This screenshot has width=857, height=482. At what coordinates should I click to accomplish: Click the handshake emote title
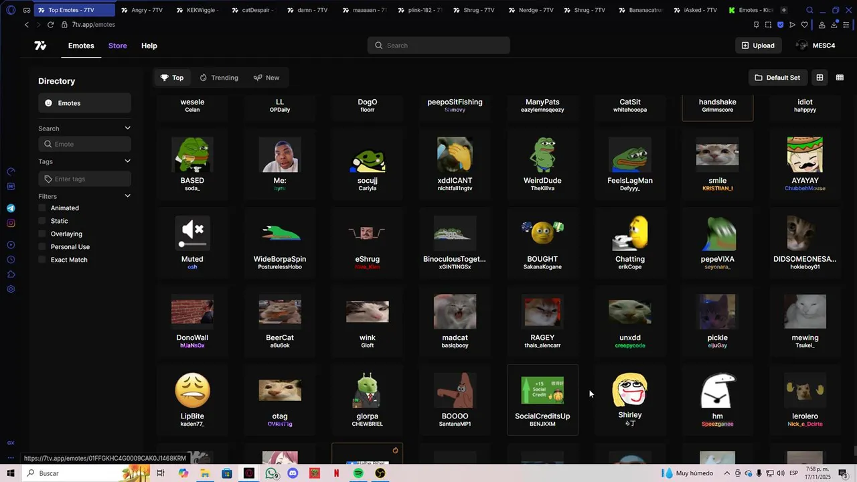718,102
